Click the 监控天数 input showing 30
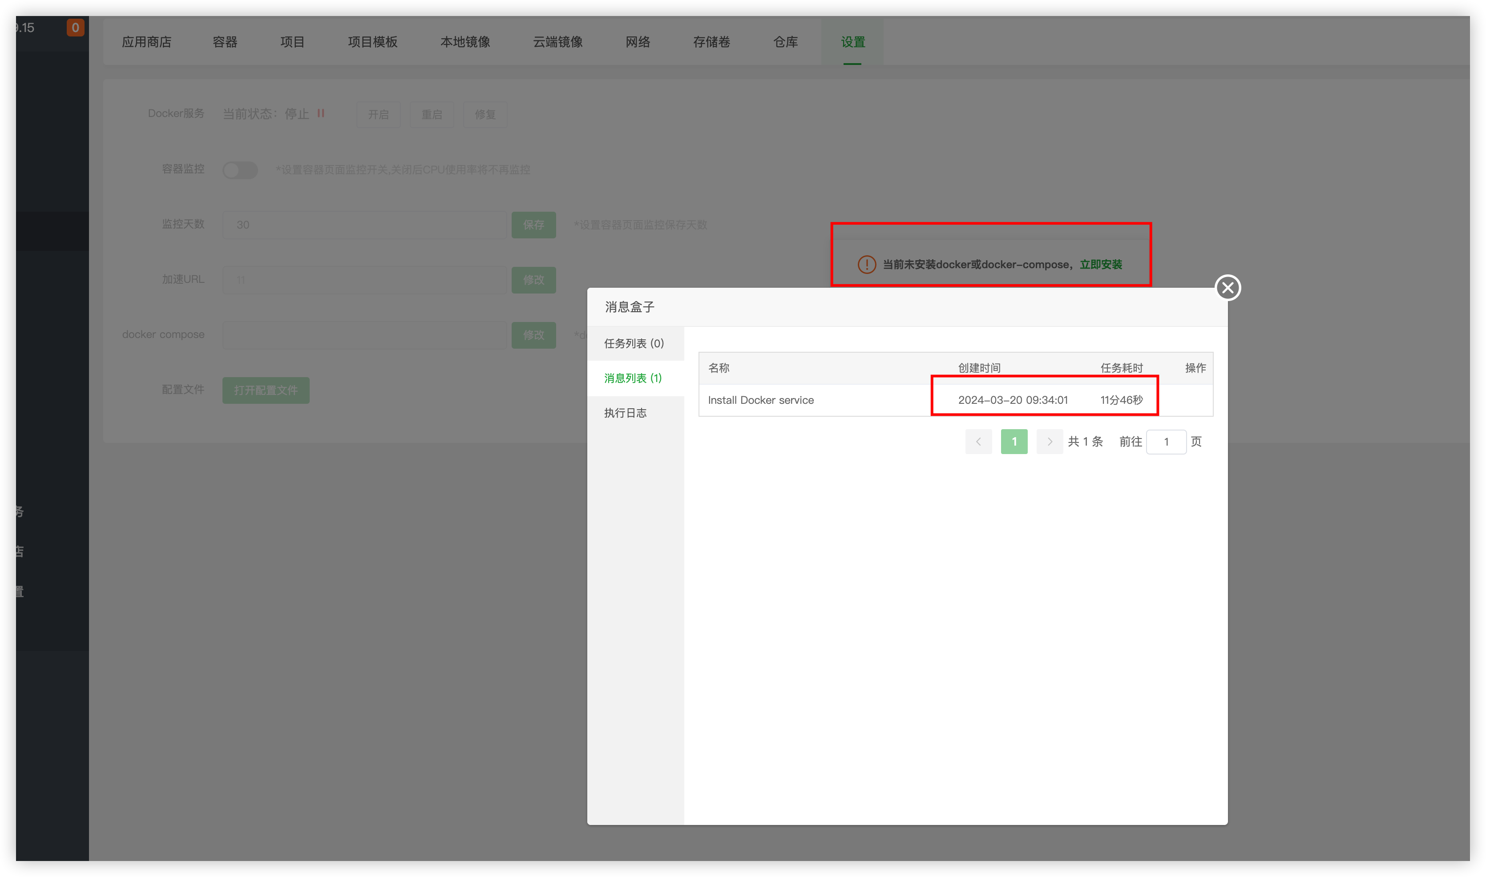This screenshot has height=877, width=1486. [x=365, y=225]
